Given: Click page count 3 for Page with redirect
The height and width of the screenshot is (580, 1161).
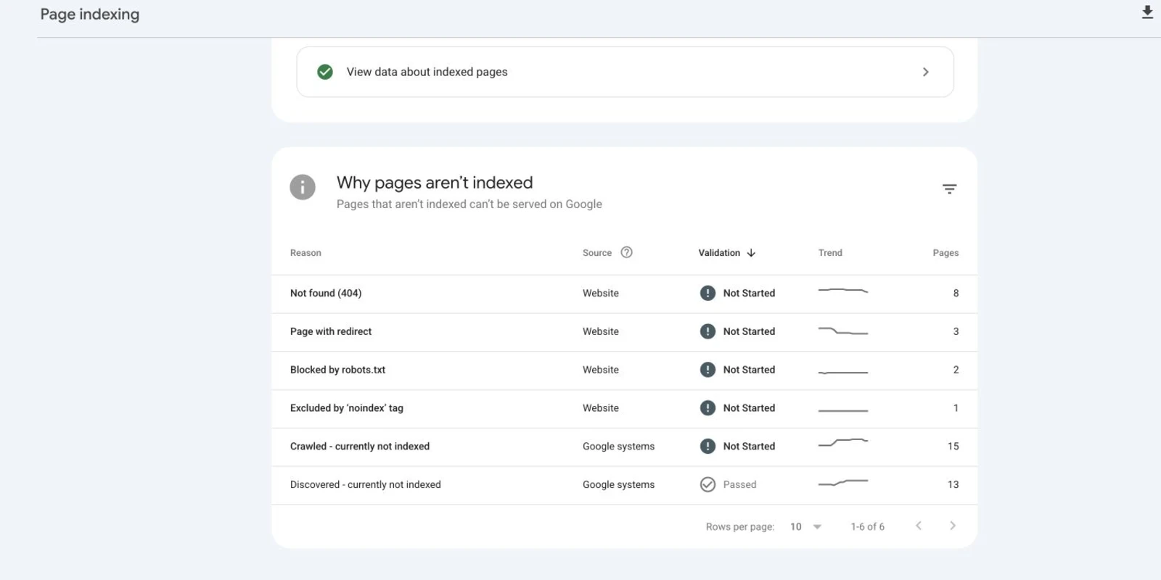Looking at the screenshot, I should coord(956,331).
